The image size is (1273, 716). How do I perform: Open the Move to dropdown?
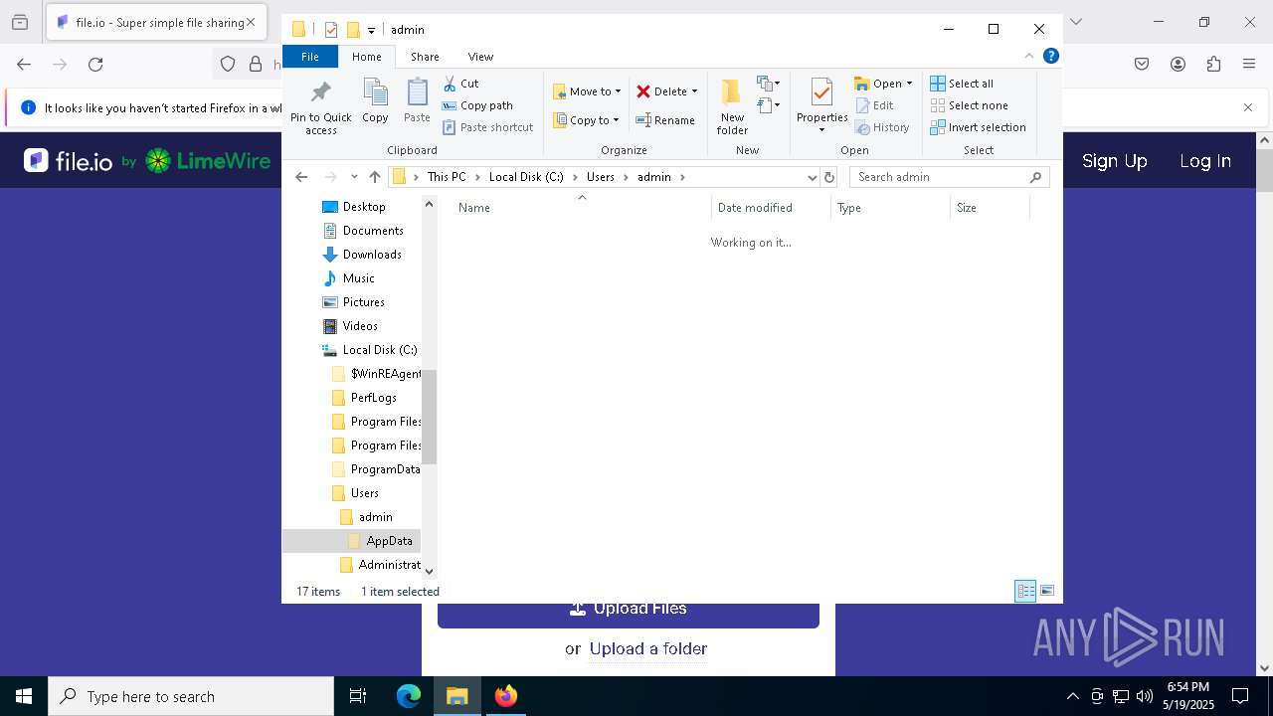click(x=587, y=91)
